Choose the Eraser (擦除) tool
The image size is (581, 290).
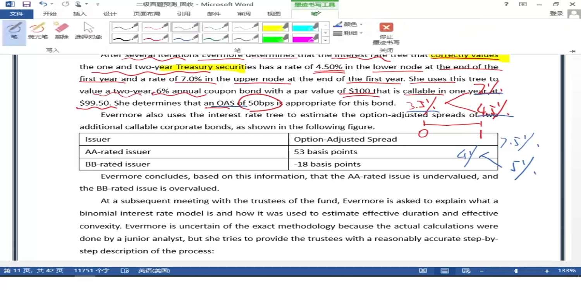(x=62, y=31)
